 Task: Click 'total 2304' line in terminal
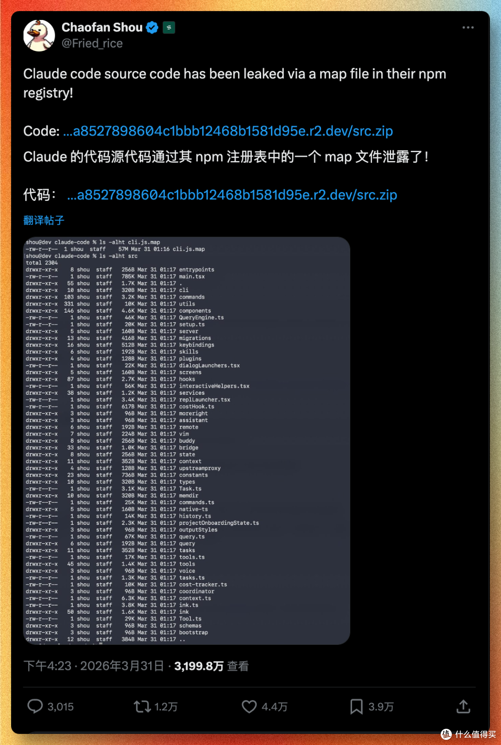[x=42, y=263]
